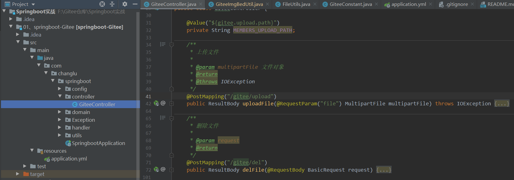Collapse the springboot-Gitee module

[x=11, y=27]
